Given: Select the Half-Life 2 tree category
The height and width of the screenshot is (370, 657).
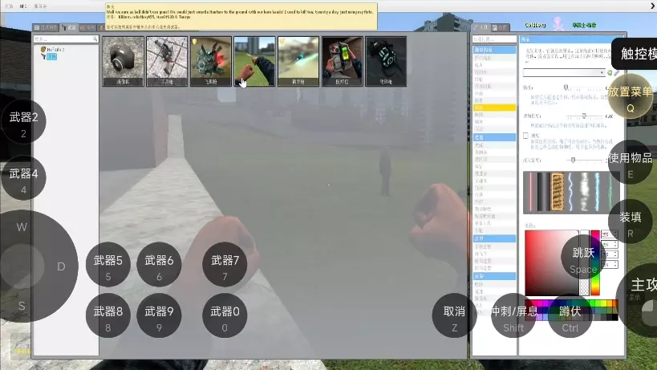Looking at the screenshot, I should pos(53,50).
